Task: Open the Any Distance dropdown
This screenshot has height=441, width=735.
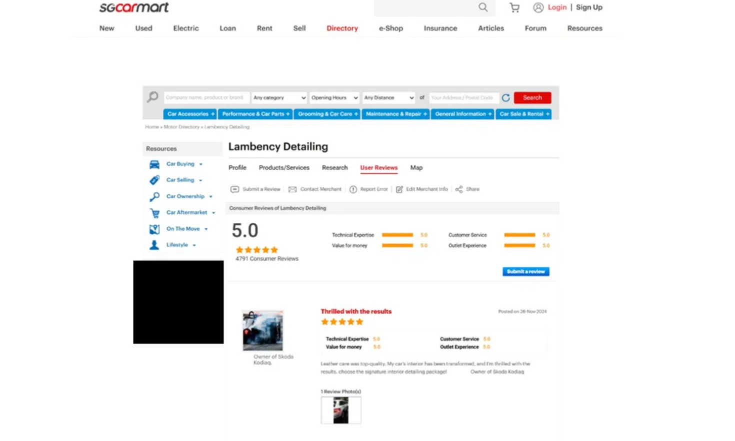Action: click(x=388, y=98)
